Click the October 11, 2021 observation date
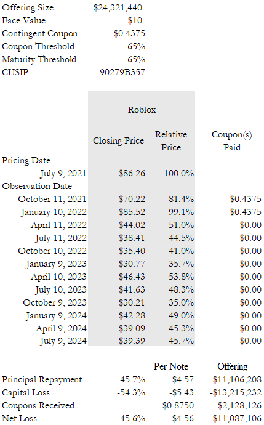This screenshot has height=425, width=264. (x=52, y=199)
